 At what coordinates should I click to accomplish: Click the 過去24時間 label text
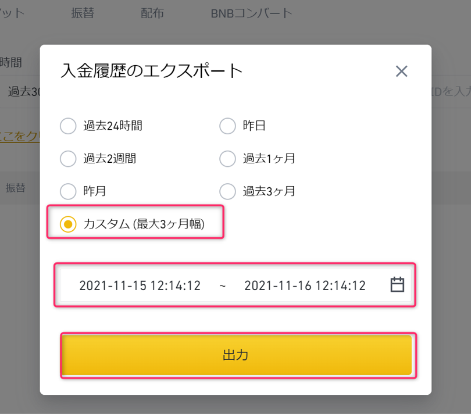point(113,126)
